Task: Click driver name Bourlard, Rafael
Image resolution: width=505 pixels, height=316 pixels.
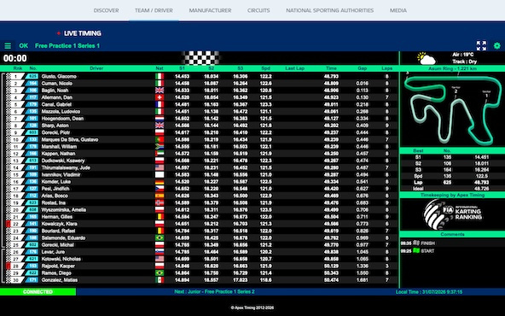Action: (x=58, y=231)
